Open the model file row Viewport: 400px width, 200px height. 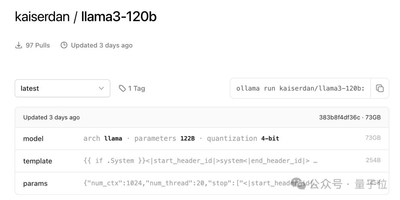coord(33,139)
